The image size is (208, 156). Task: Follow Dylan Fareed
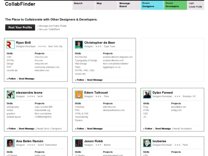pyautogui.click(x=148, y=129)
